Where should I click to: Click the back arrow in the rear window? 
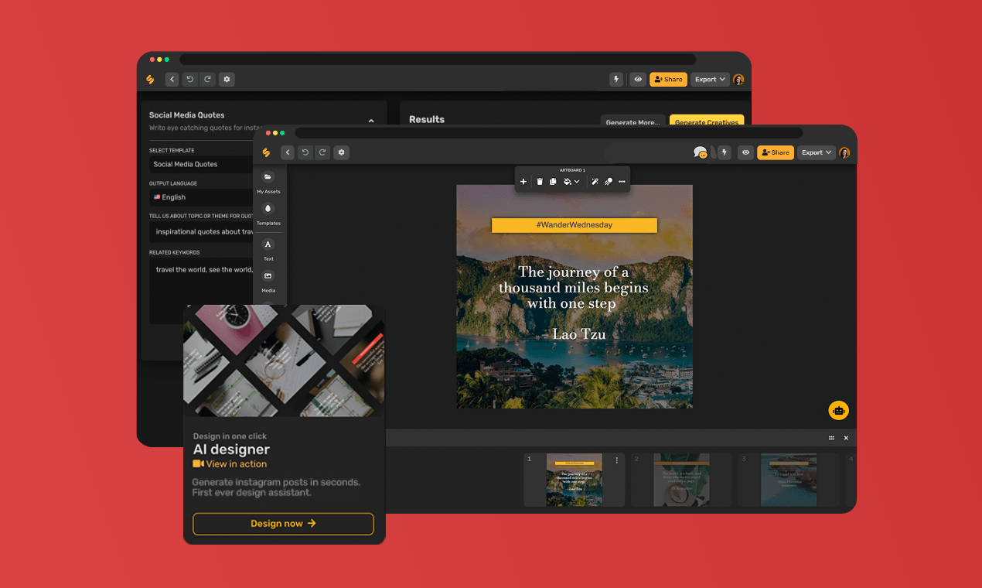[172, 79]
